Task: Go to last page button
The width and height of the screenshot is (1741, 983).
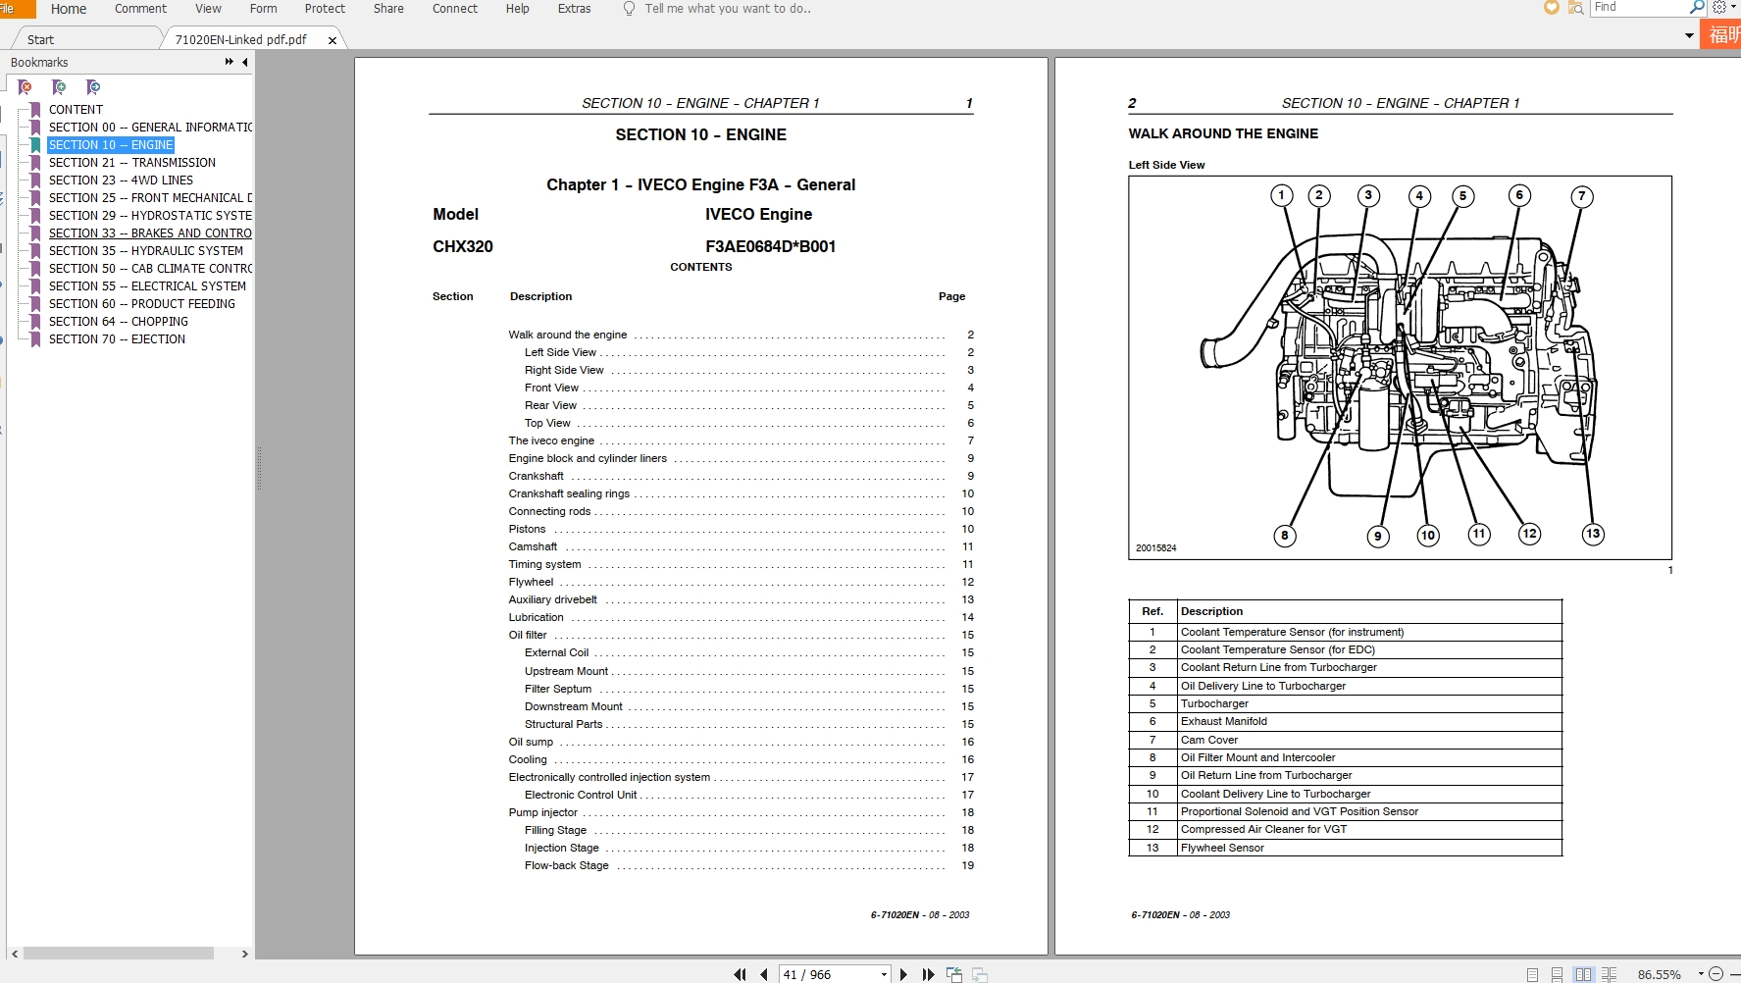Action: pyautogui.click(x=928, y=974)
